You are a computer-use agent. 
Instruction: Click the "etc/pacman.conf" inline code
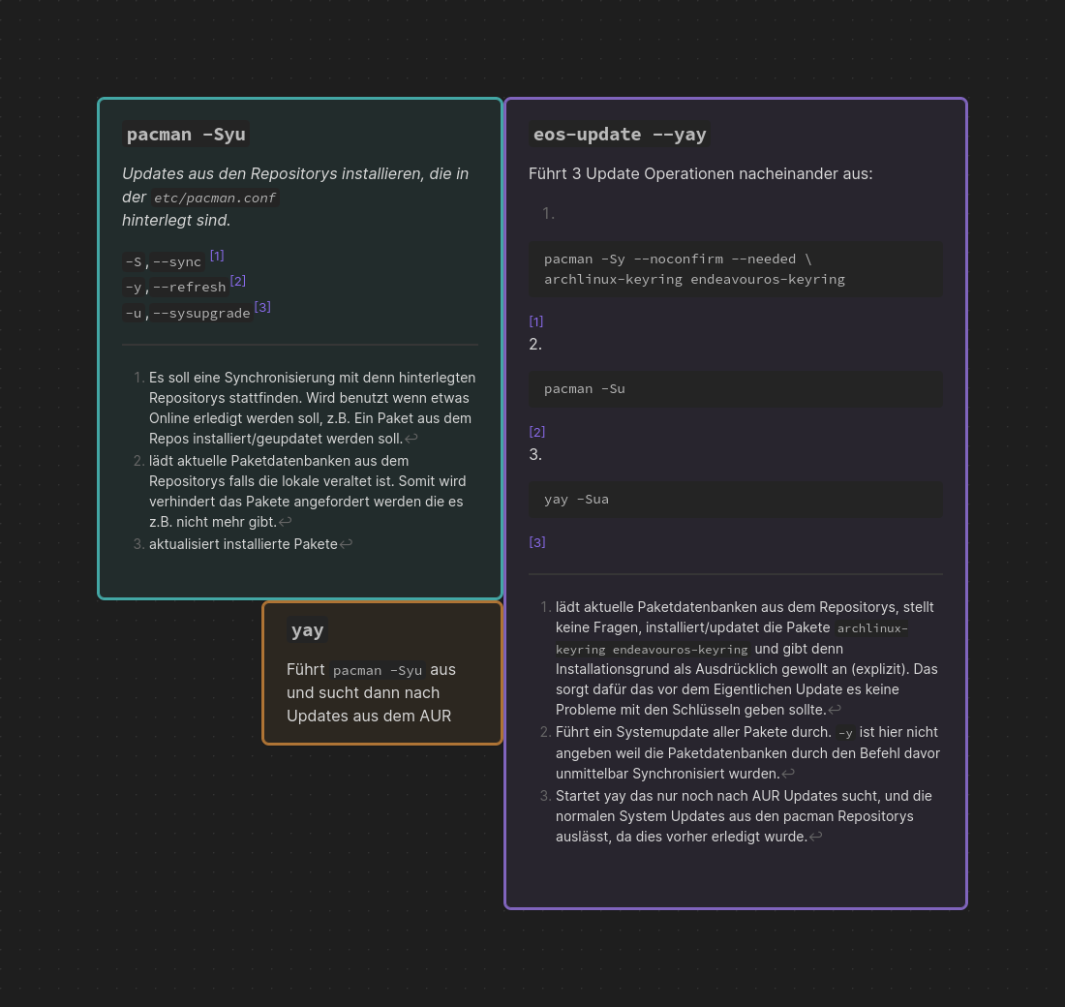tap(215, 198)
